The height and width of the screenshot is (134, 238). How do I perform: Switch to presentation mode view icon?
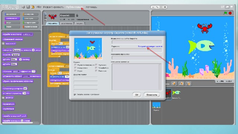pos(232,7)
